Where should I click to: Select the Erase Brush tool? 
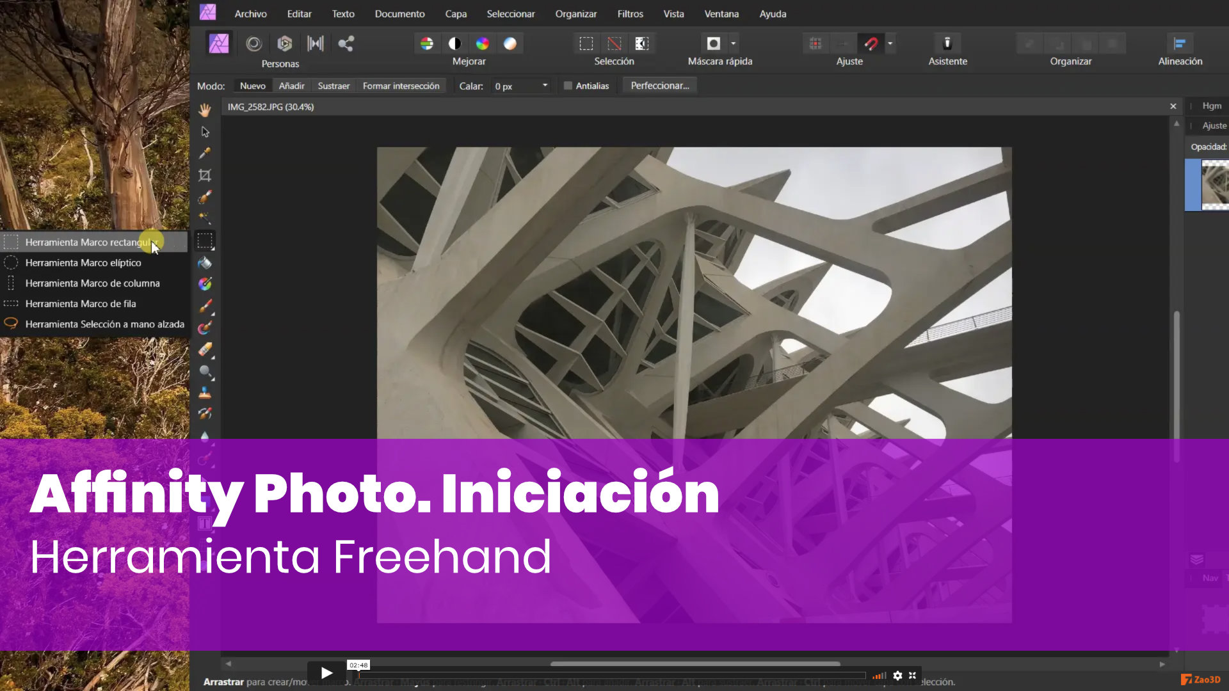tap(205, 349)
